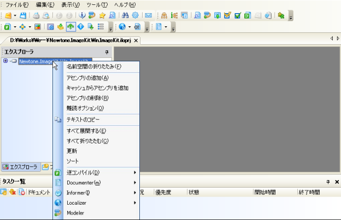
Task: Select the ImageKit.iloprj document tab
Action: tap(70, 40)
